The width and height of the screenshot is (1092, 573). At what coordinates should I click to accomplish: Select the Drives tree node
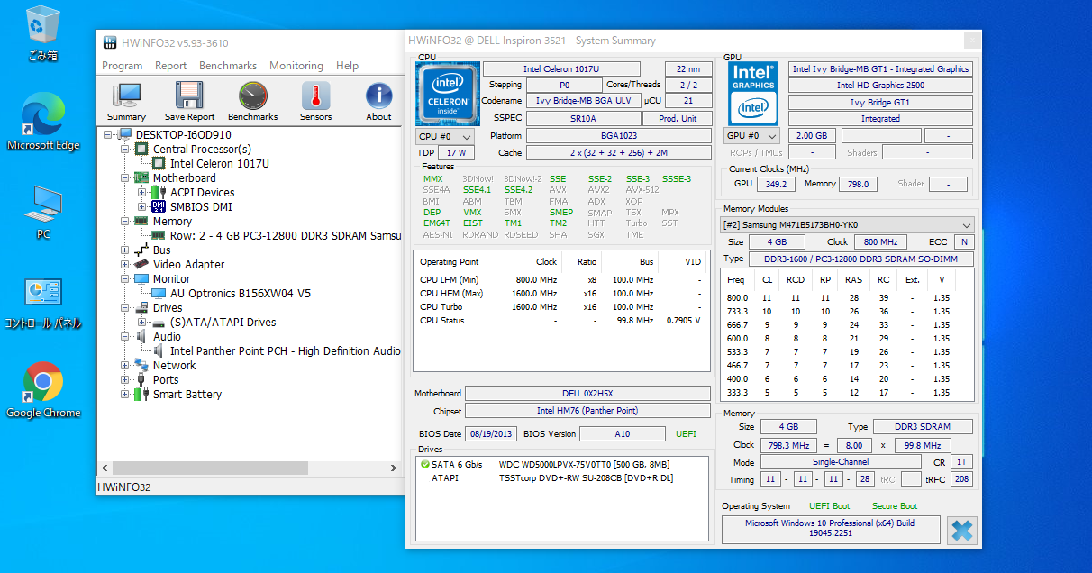click(168, 308)
